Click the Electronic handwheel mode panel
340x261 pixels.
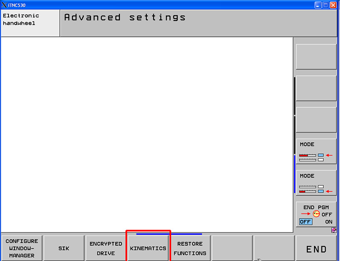coord(30,23)
